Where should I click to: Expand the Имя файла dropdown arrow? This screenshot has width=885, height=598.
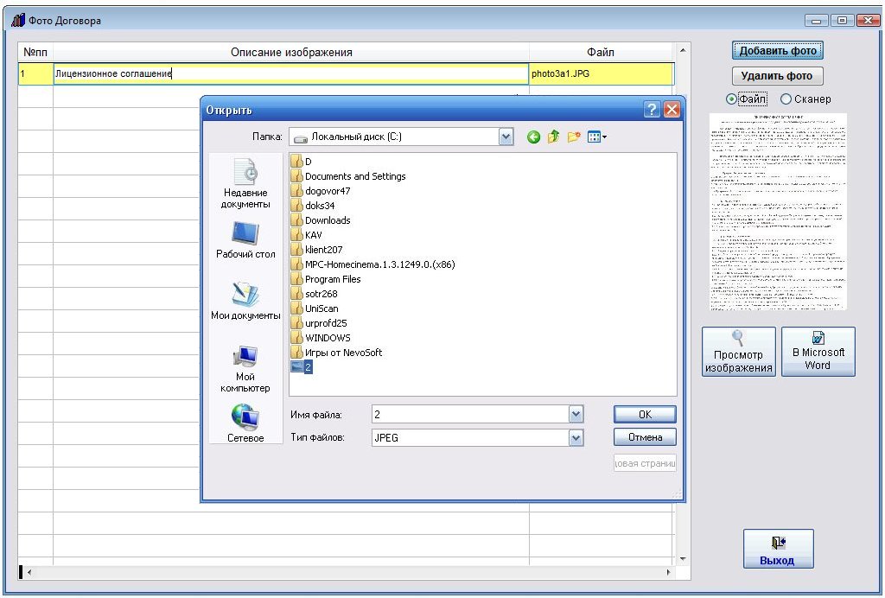click(576, 415)
